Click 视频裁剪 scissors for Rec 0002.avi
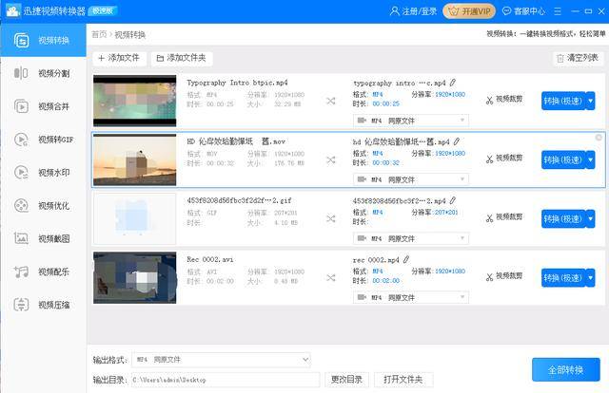The image size is (609, 393). pyautogui.click(x=504, y=276)
